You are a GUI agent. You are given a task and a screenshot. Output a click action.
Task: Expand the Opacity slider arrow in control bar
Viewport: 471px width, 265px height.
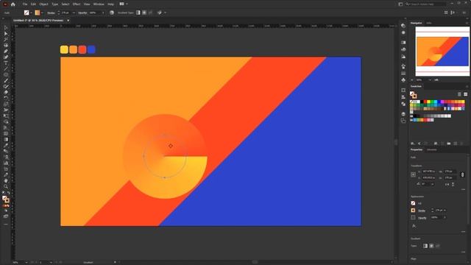coord(103,13)
